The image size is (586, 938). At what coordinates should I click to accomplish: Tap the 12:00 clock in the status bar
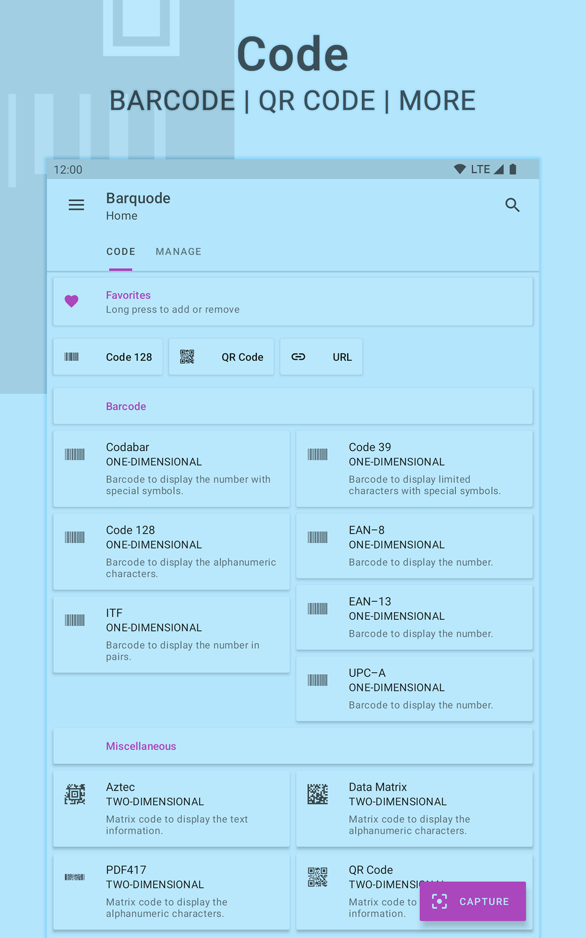68,170
